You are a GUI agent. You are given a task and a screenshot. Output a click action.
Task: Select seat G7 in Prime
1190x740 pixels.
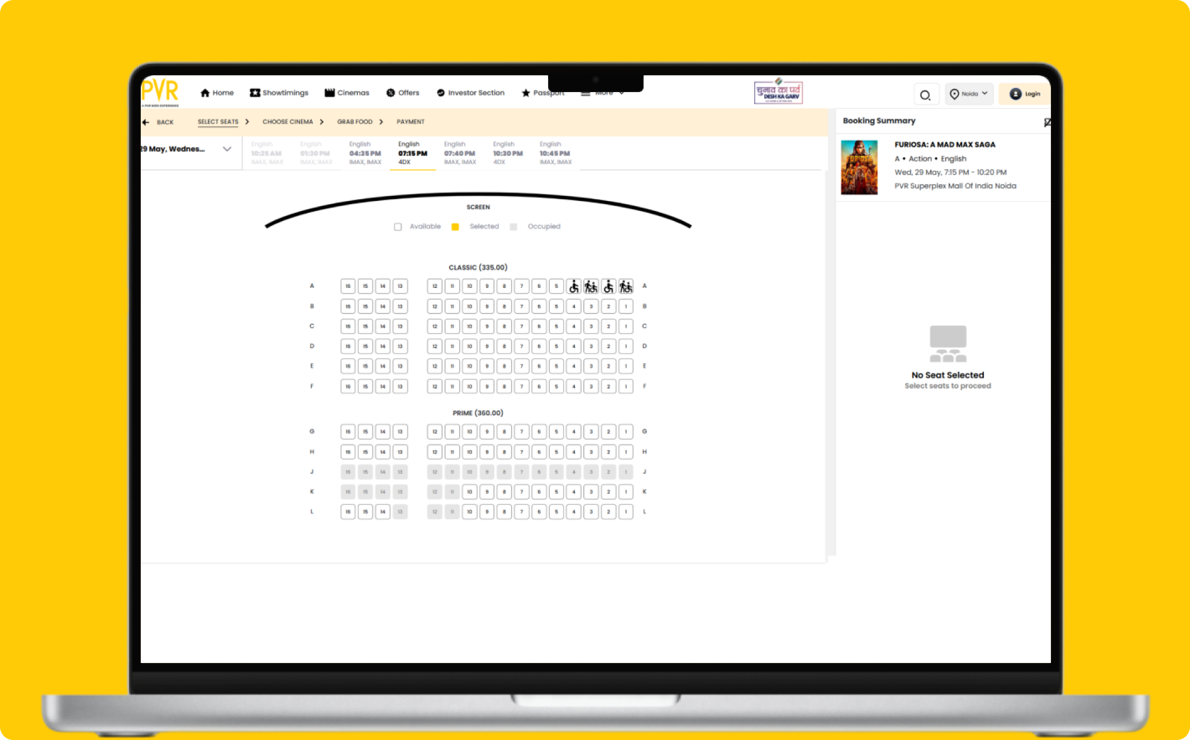point(521,431)
